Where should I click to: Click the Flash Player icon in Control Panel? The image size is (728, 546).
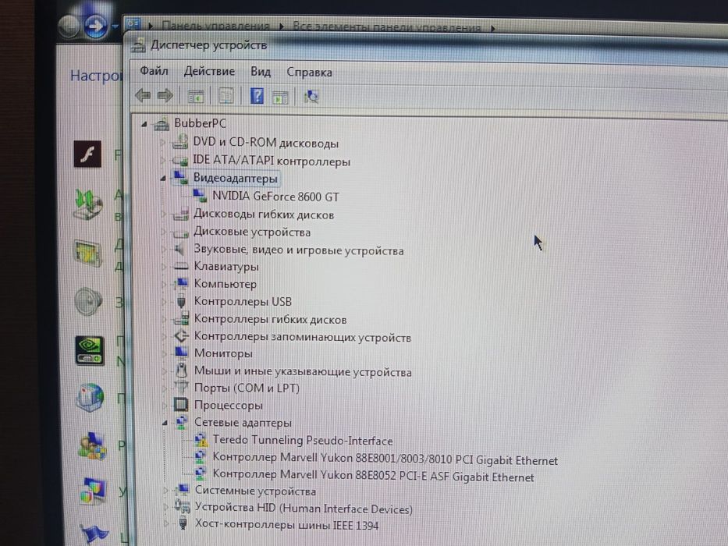click(x=87, y=154)
